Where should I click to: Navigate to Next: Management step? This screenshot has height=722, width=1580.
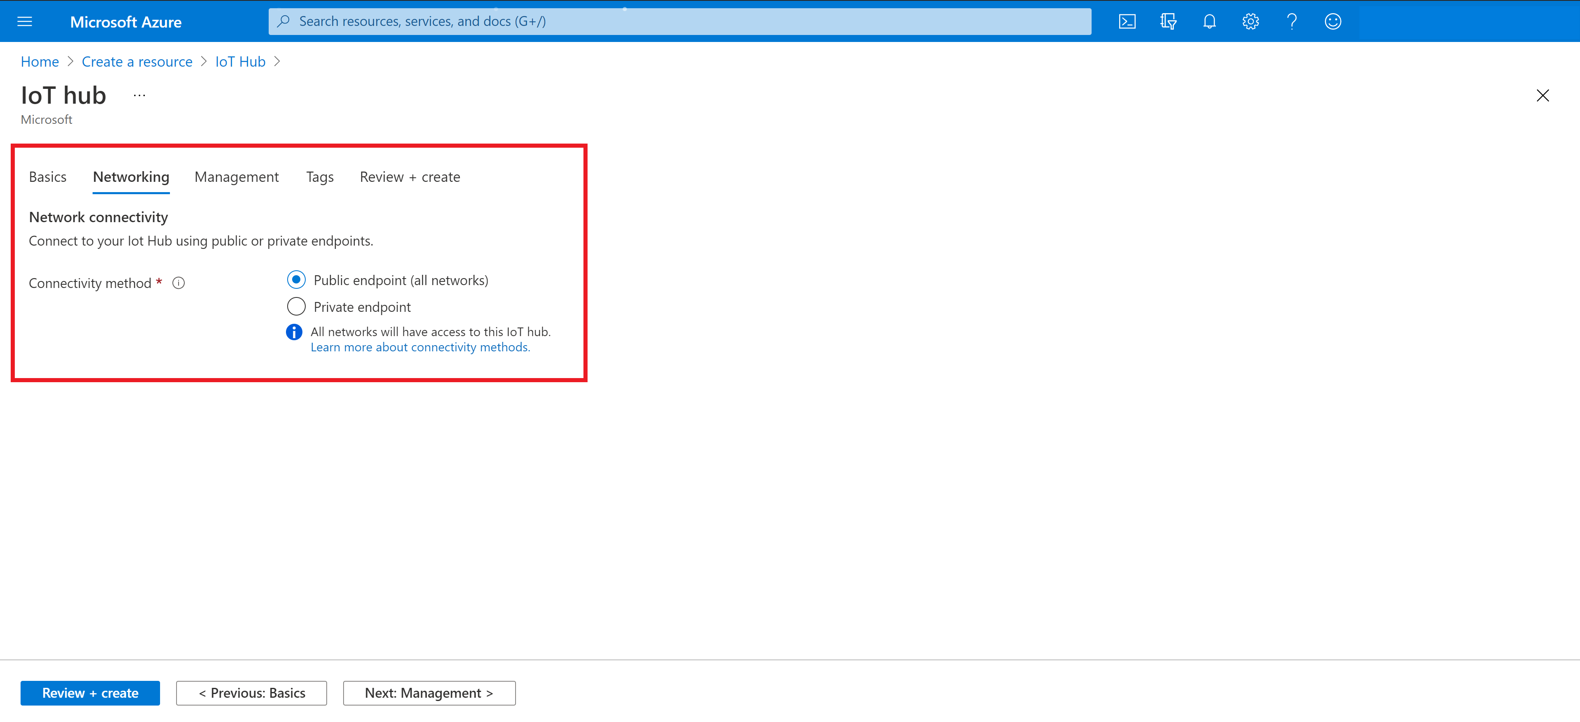click(x=429, y=692)
